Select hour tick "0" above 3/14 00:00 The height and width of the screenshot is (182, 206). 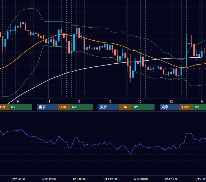(141, 102)
